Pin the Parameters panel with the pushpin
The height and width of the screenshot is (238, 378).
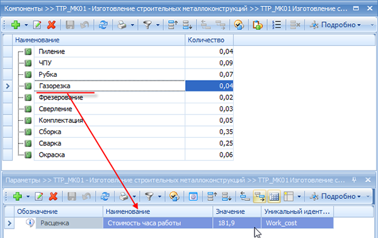pyautogui.click(x=354, y=180)
